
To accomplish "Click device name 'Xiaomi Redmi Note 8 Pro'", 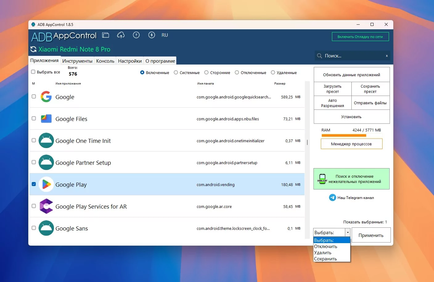I will click(x=74, y=49).
